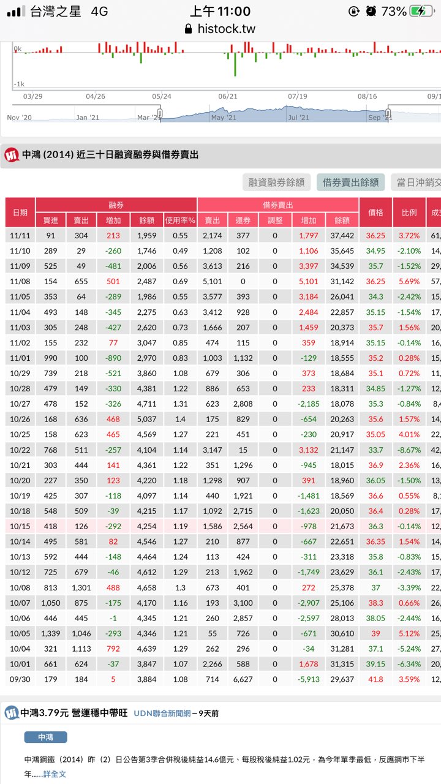This screenshot has width=441, height=784.
Task: Click the -8.67% ratio cell
Action: (409, 450)
